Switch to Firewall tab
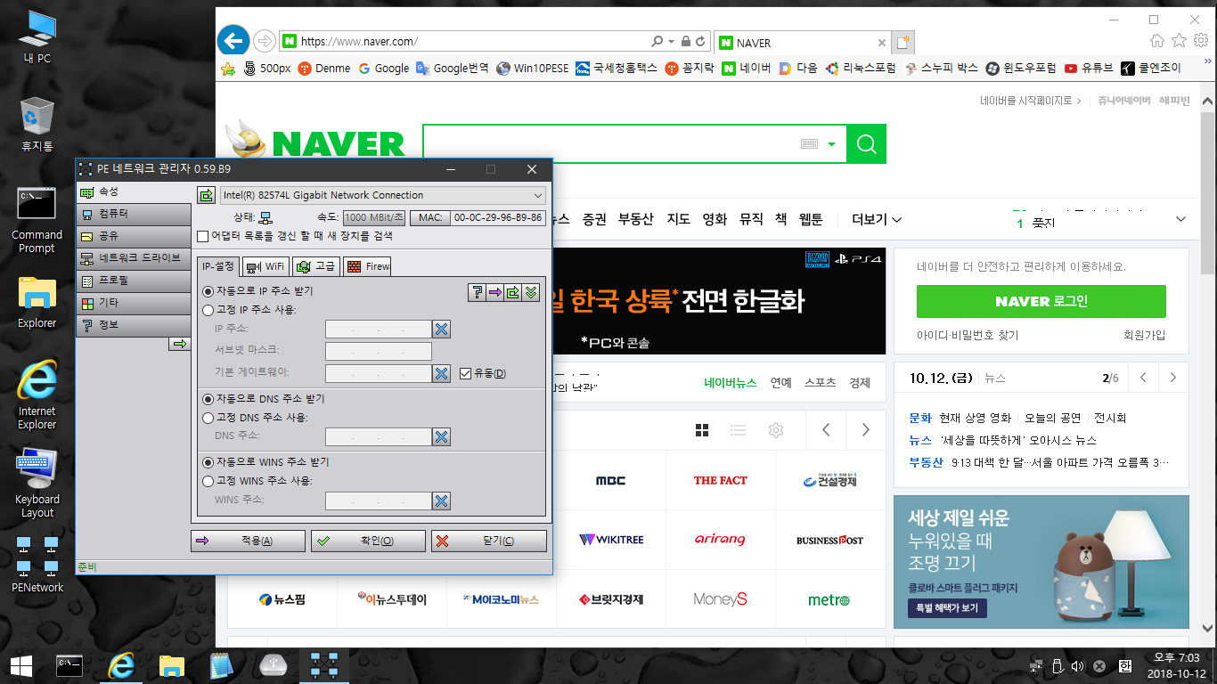The width and height of the screenshot is (1217, 684). tap(367, 265)
